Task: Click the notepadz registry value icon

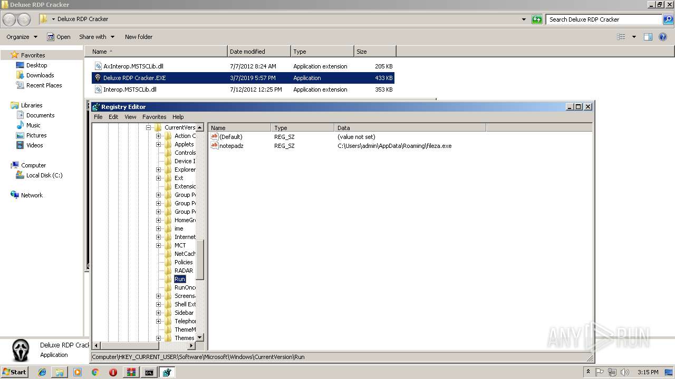Action: click(215, 146)
